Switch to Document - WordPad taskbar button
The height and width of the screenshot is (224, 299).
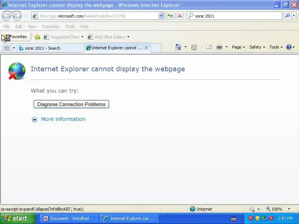point(70,218)
